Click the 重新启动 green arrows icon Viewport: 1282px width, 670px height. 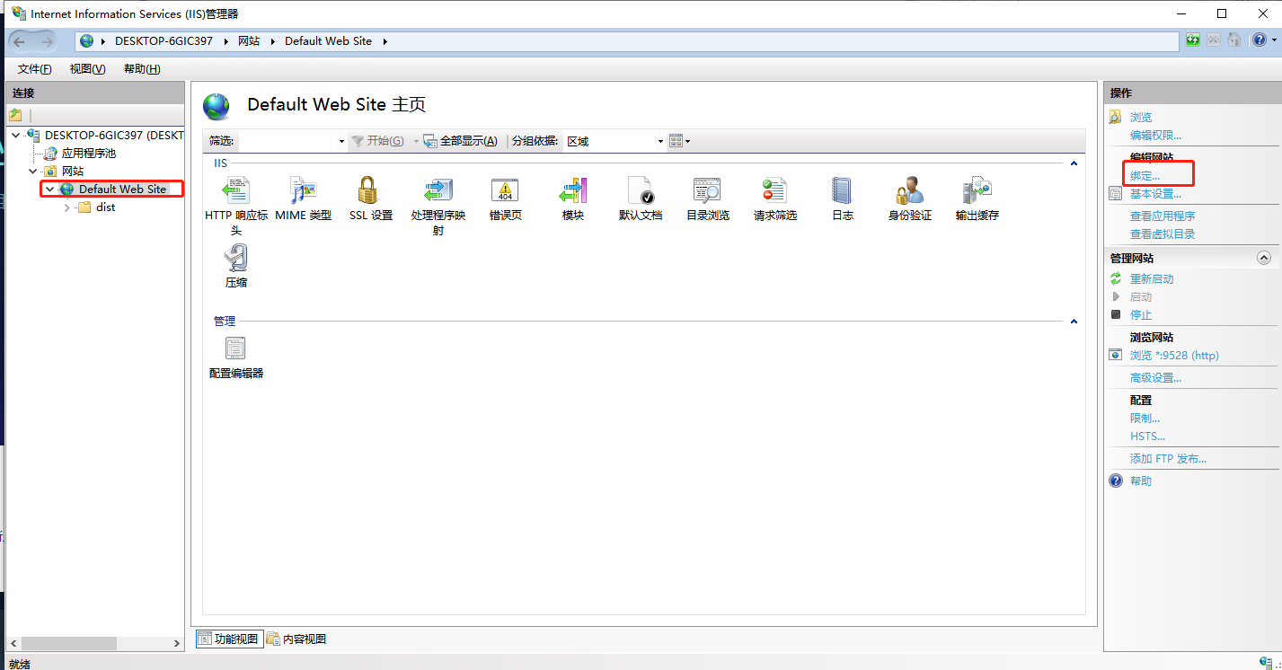(1116, 278)
